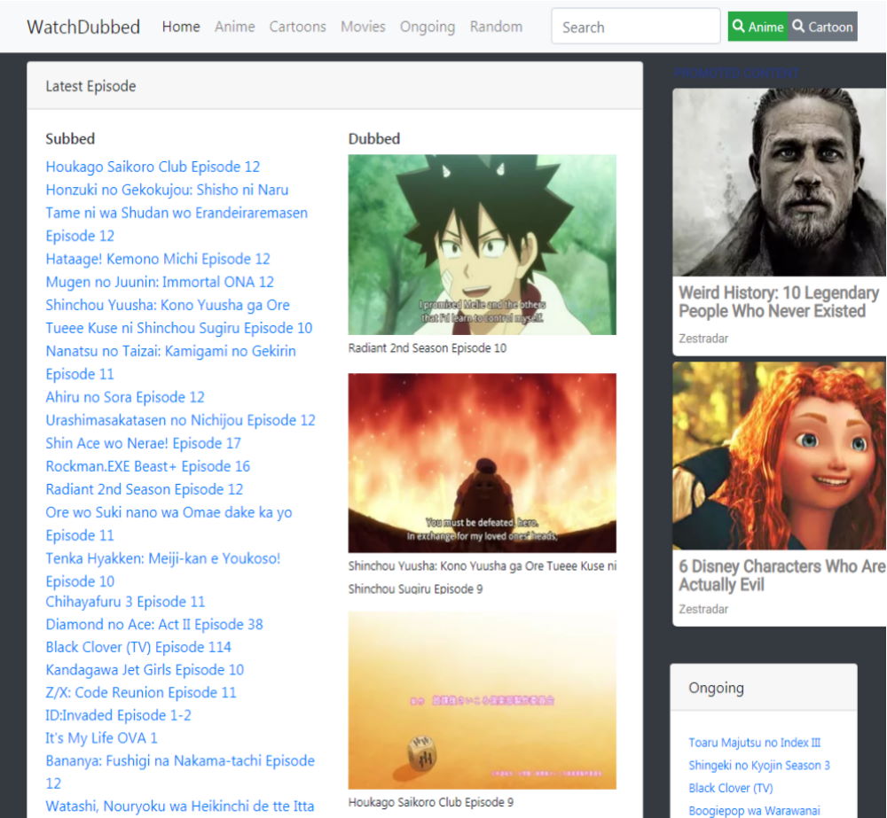The width and height of the screenshot is (887, 818).
Task: Open the Random nav item
Action: (x=496, y=27)
